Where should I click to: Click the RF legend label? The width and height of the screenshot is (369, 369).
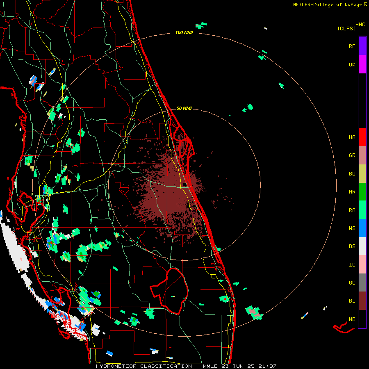point(352,46)
